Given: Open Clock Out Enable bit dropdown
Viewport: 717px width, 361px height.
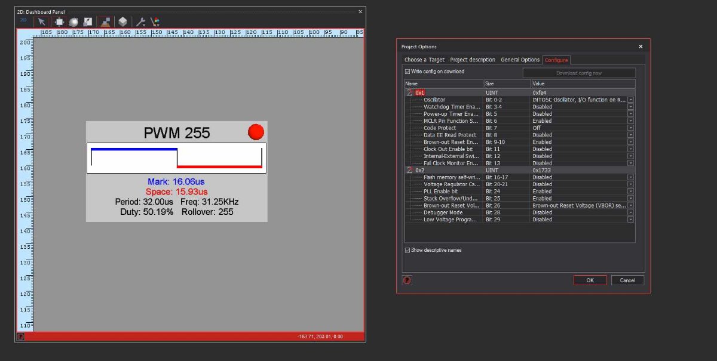Looking at the screenshot, I should (x=630, y=149).
